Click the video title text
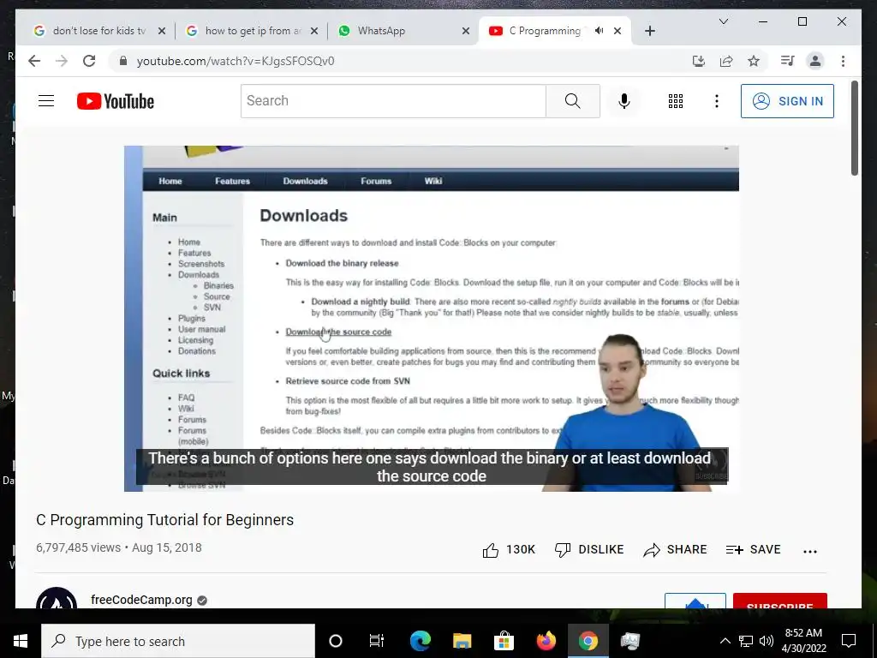Screen dimensions: 877x658 [x=165, y=520]
